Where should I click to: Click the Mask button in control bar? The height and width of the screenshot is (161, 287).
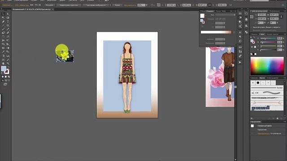tap(117, 5)
